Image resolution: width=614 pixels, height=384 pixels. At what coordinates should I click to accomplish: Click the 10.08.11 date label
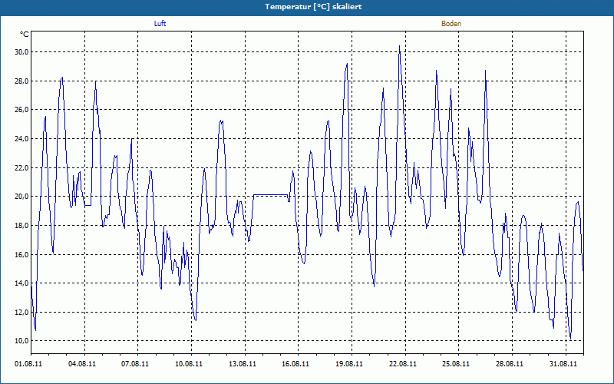[x=189, y=364]
